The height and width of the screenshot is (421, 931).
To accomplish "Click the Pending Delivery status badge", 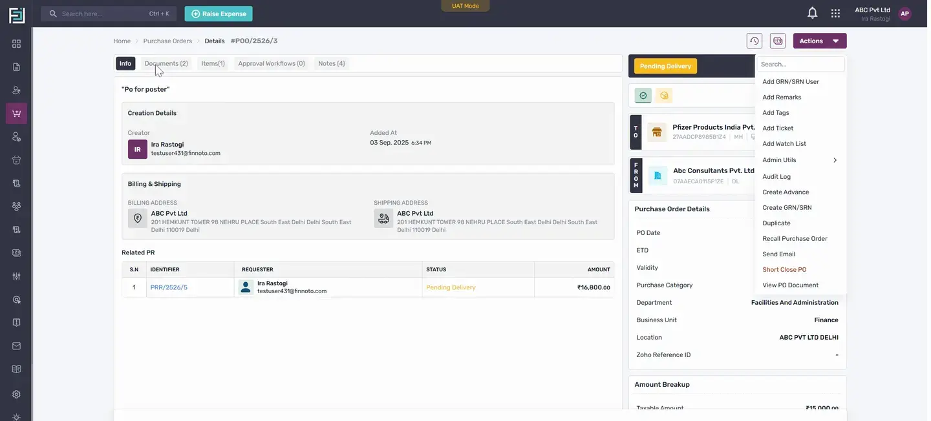I will click(x=665, y=66).
